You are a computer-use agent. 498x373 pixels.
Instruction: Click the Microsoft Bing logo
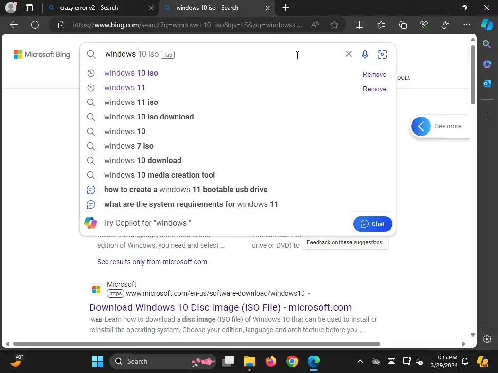coord(42,54)
